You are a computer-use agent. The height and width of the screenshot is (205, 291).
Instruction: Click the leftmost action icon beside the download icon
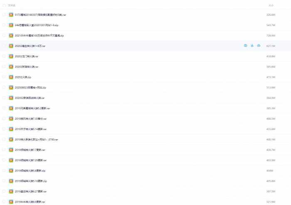pos(245,46)
